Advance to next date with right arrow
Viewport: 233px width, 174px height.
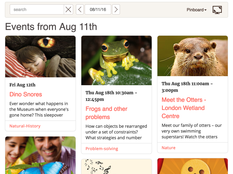coord(116,10)
